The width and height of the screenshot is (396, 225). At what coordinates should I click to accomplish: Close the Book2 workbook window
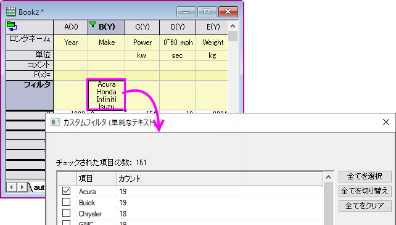228,12
